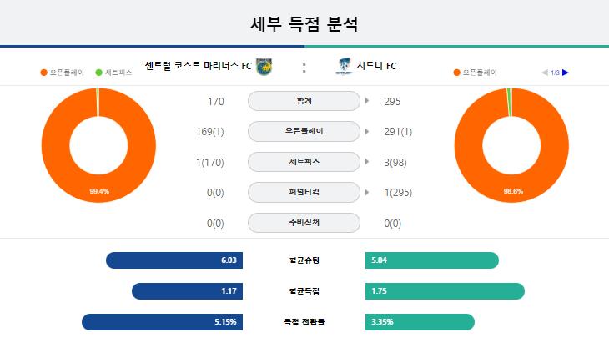Expand arrow next to 오픈플레이 row
Screen dimensions: 609x338
(367, 131)
